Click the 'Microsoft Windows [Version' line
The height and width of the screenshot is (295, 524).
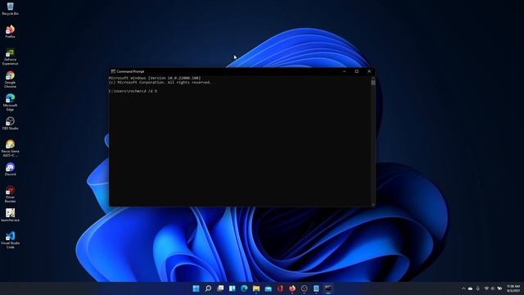[x=155, y=78]
